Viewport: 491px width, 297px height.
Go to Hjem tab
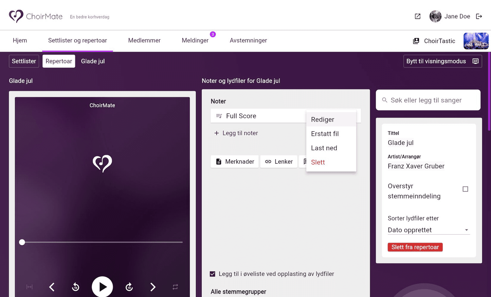click(x=20, y=41)
